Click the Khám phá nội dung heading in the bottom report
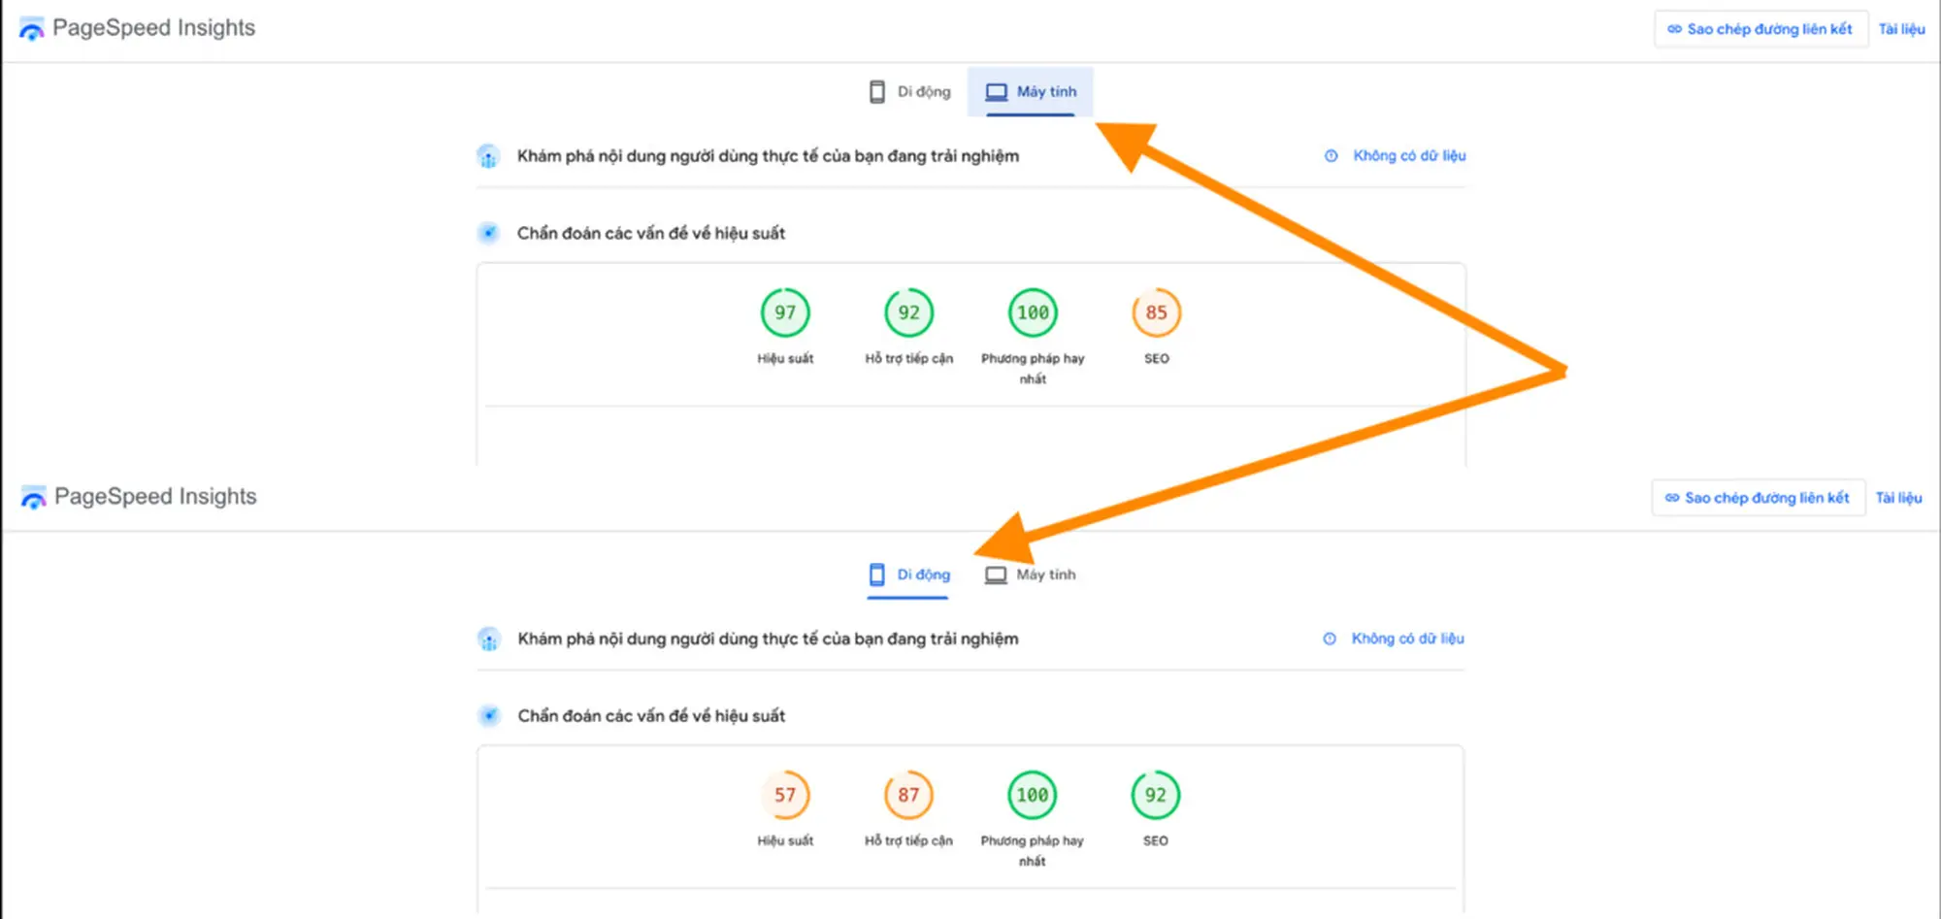Image resolution: width=1941 pixels, height=919 pixels. [768, 640]
